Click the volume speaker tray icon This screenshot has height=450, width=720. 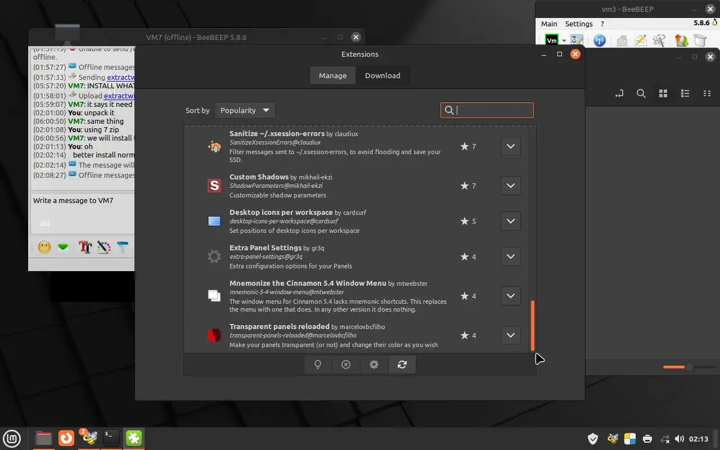tap(679, 439)
